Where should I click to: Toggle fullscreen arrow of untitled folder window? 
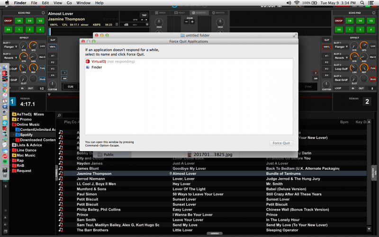(295, 36)
